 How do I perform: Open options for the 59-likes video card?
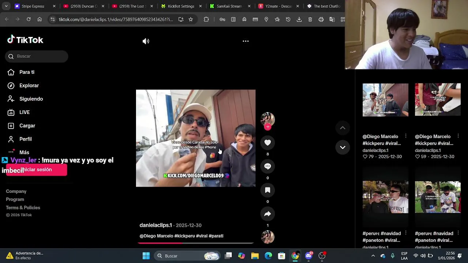click(458, 136)
